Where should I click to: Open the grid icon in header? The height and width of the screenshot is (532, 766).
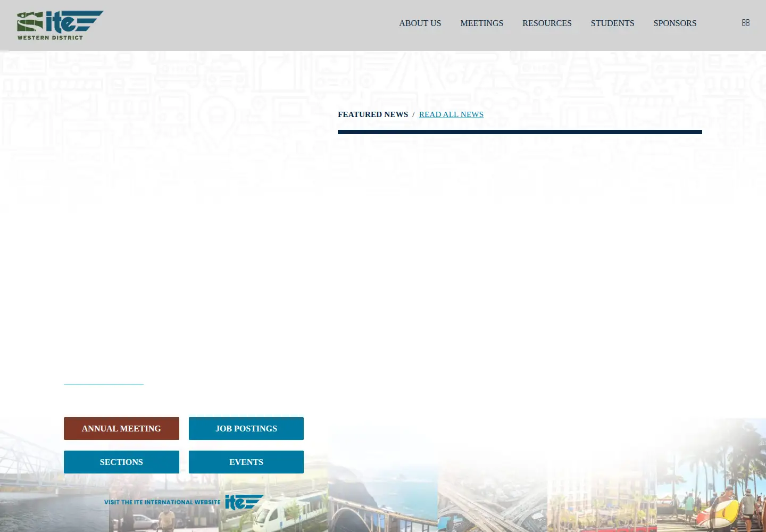[746, 23]
